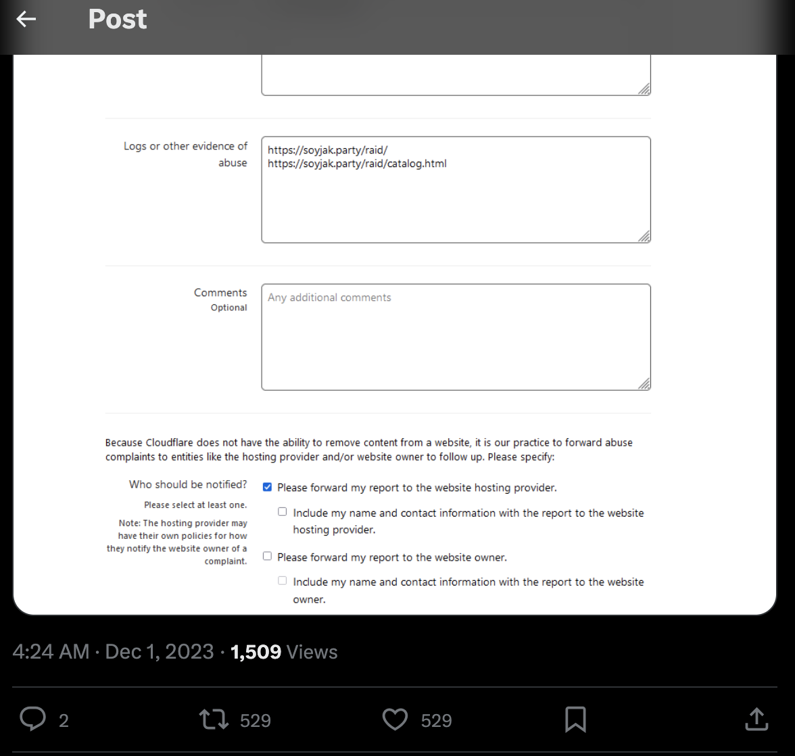
Task: Click the resize handle of the top textbox
Action: click(x=644, y=89)
